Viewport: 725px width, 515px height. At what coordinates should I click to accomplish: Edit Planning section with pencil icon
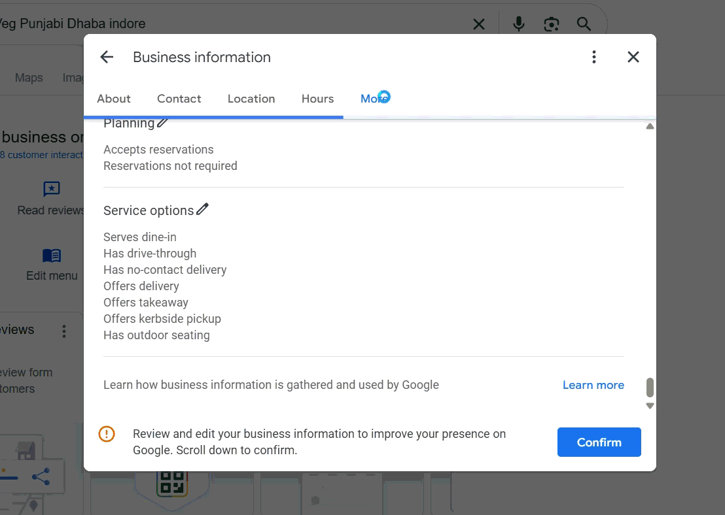point(162,122)
